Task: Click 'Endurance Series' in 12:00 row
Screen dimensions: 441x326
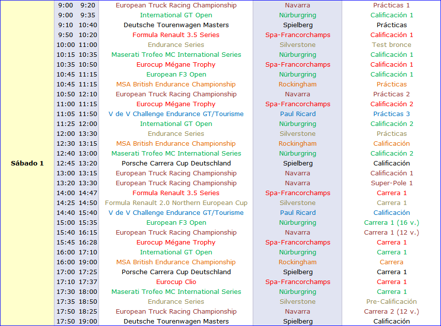Action: pos(176,133)
